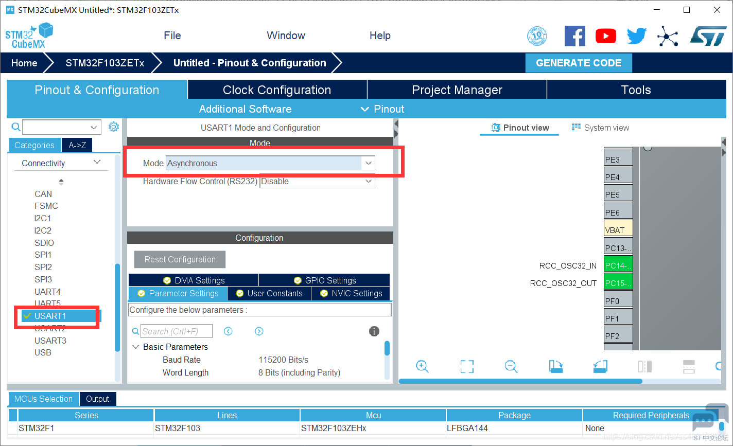Viewport: 733px width, 446px height.
Task: Go to previous parameter search result
Action: point(229,331)
